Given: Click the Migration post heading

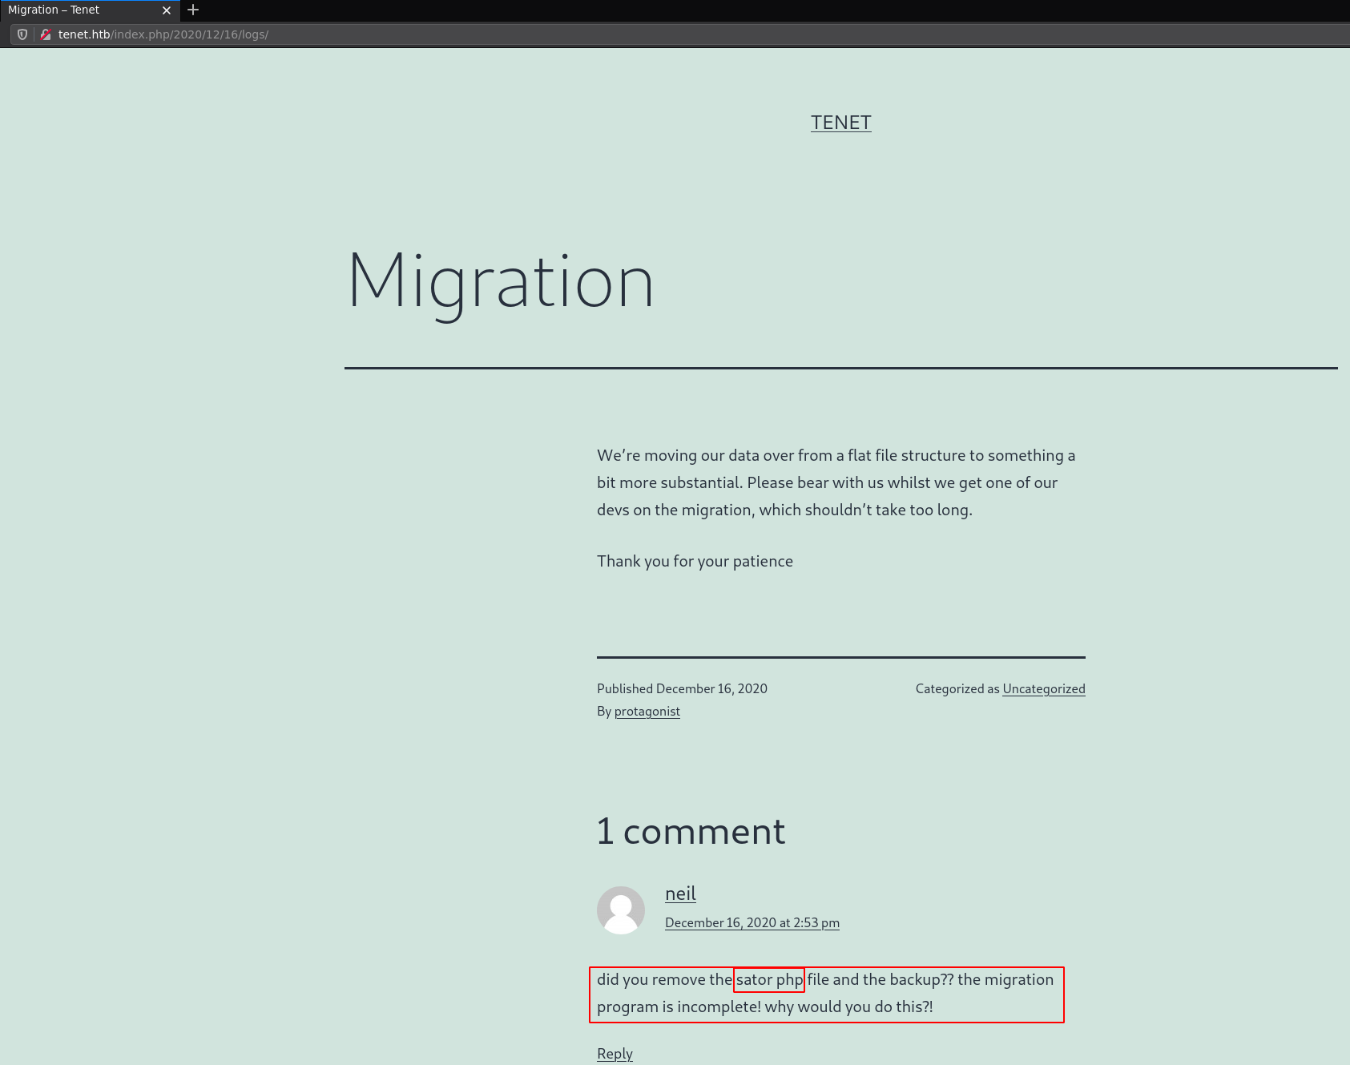Looking at the screenshot, I should click(x=501, y=282).
